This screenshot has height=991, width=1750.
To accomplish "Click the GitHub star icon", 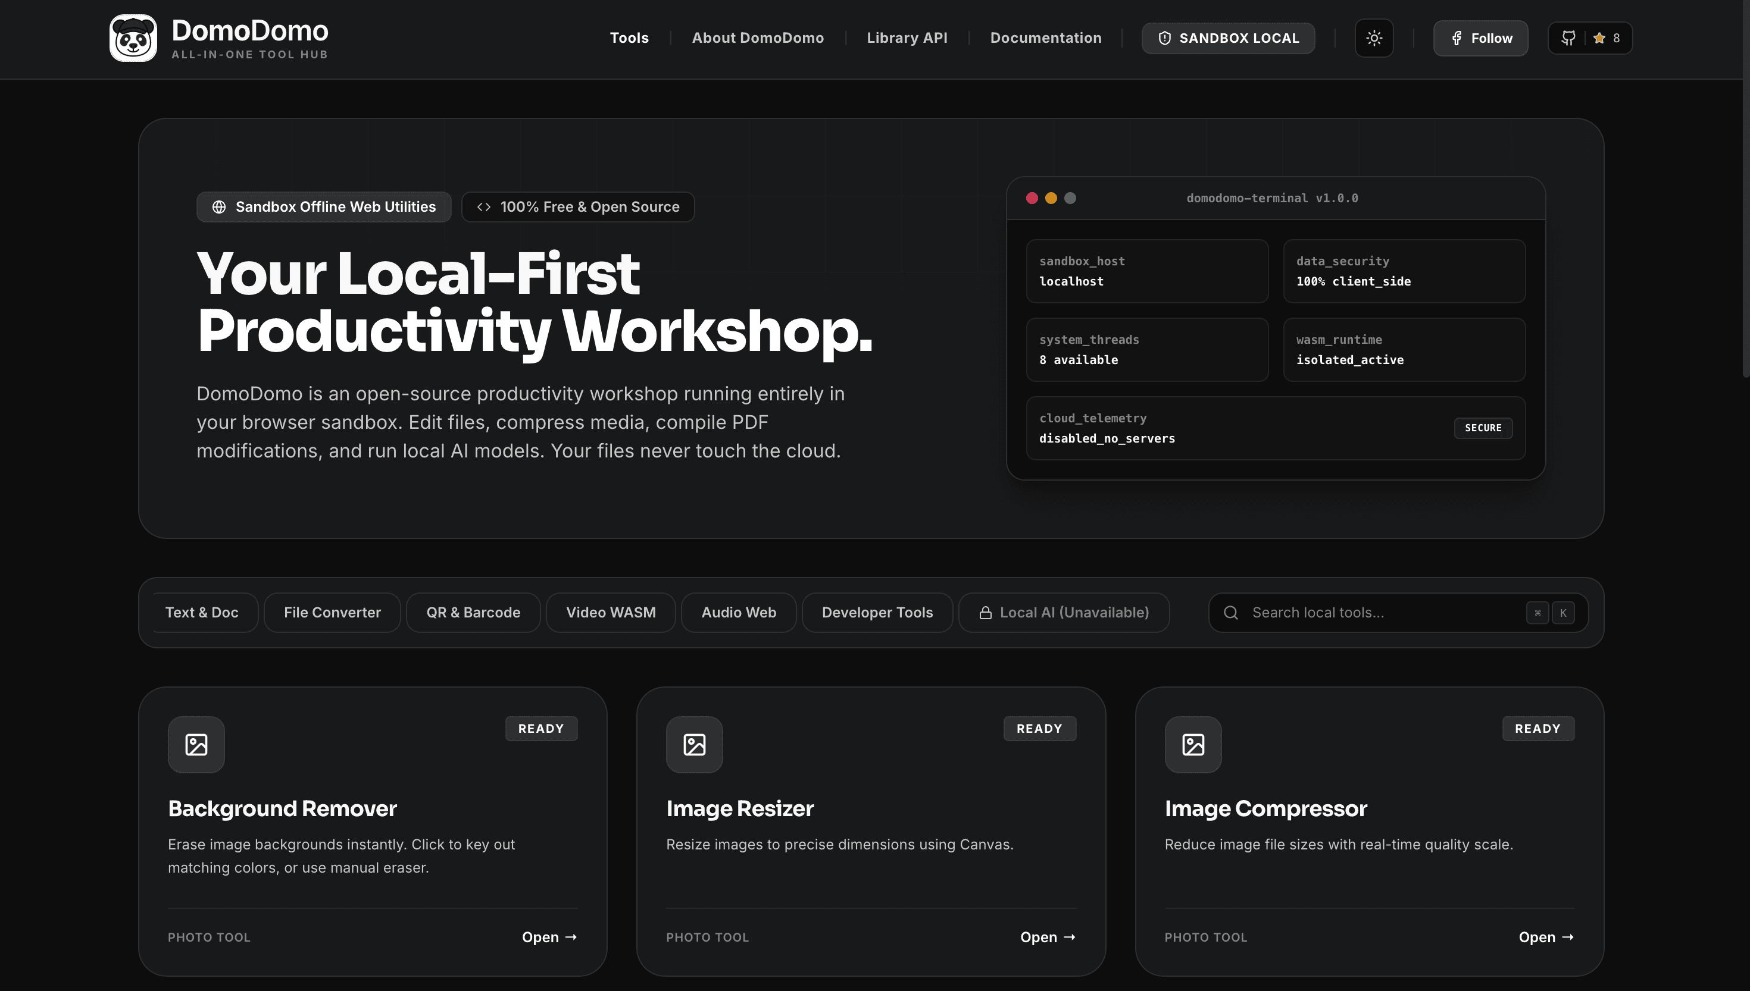I will (1599, 38).
